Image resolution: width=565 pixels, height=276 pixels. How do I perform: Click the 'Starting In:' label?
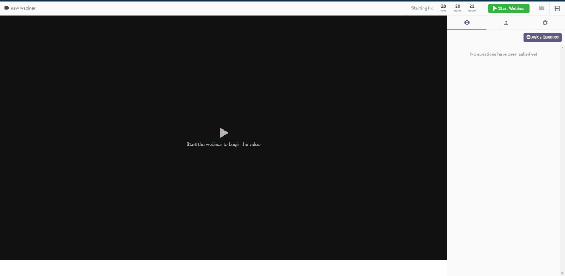coord(422,8)
